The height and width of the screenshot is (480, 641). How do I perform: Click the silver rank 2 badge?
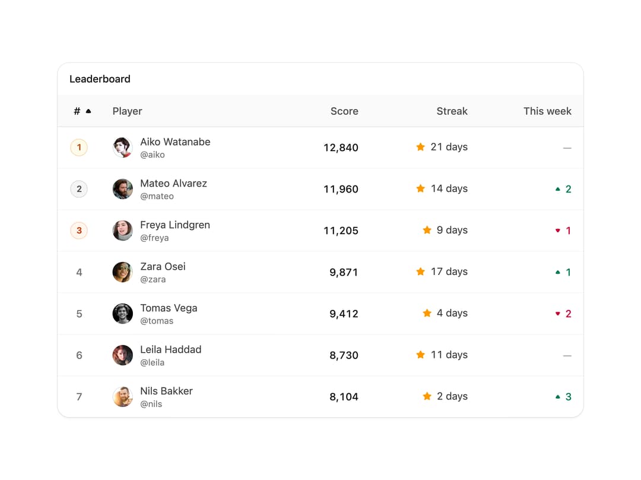point(79,189)
